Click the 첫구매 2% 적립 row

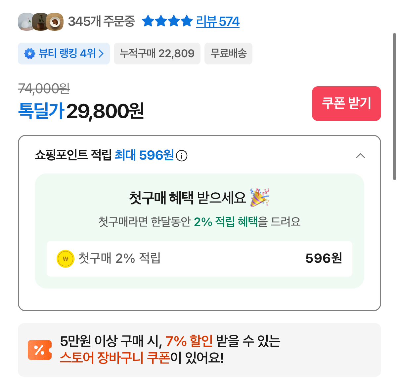(199, 259)
